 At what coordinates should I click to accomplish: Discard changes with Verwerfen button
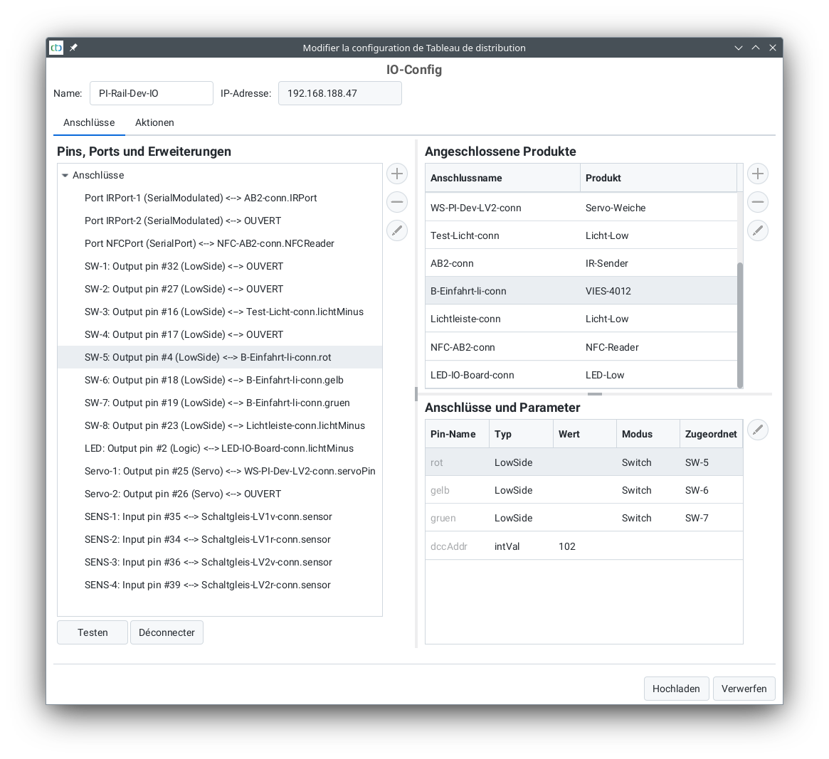(x=744, y=689)
